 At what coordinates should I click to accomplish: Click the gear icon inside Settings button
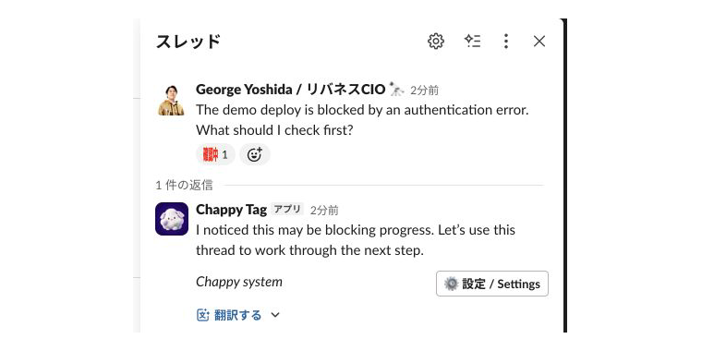click(451, 284)
